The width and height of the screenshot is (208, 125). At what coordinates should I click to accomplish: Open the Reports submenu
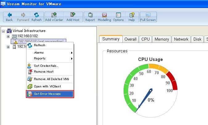(50, 58)
